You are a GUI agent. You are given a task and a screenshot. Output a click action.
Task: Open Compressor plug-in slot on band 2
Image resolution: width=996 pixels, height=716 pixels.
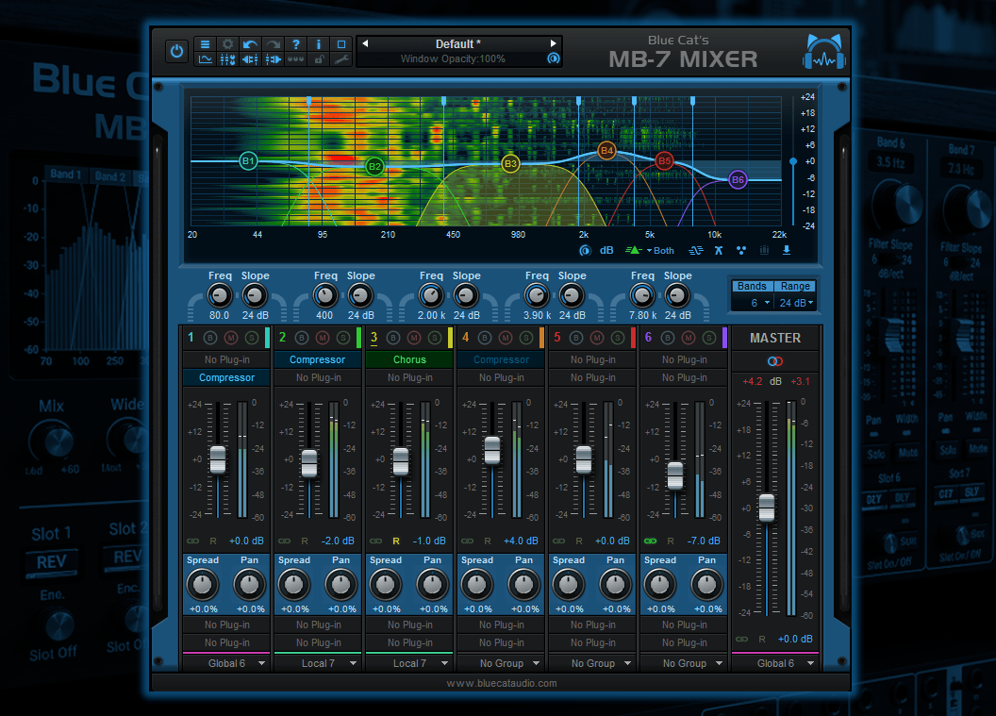(318, 359)
